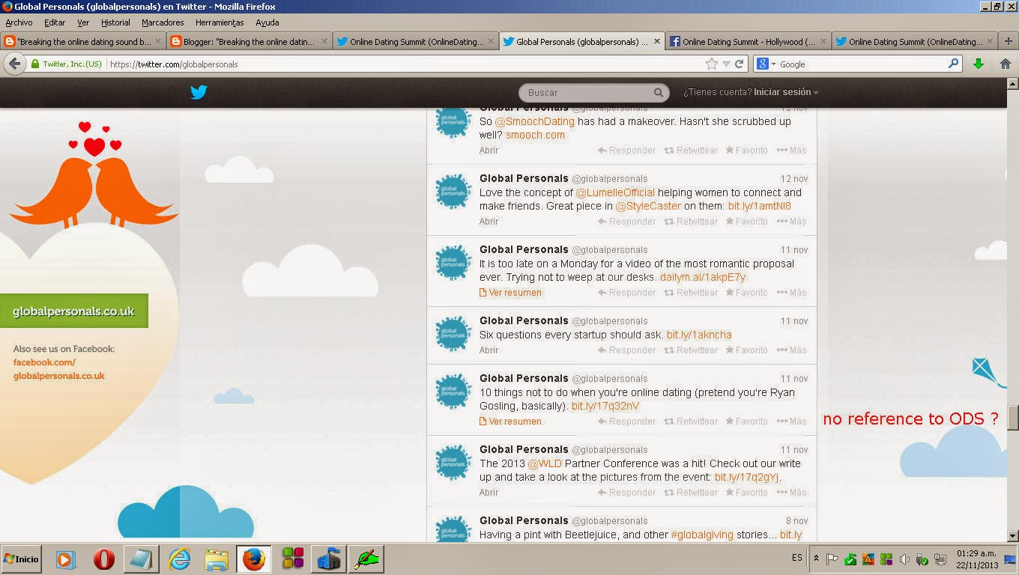The image size is (1019, 575).
Task: Mark the romantic proposal tweet as Favorito
Action: point(746,293)
